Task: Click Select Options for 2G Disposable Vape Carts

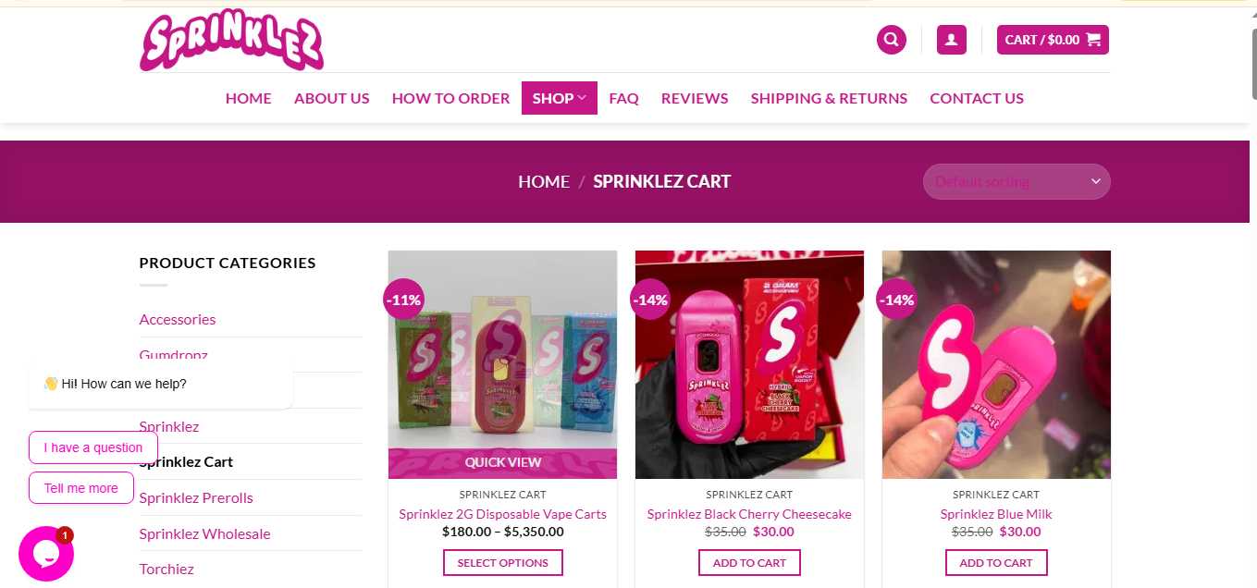Action: tap(503, 562)
